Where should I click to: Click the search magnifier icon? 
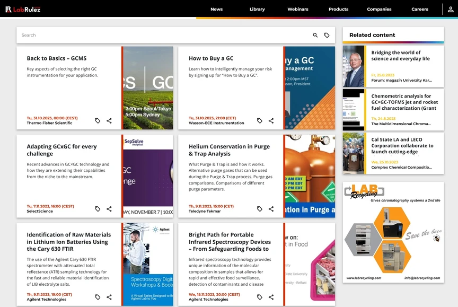(x=315, y=35)
